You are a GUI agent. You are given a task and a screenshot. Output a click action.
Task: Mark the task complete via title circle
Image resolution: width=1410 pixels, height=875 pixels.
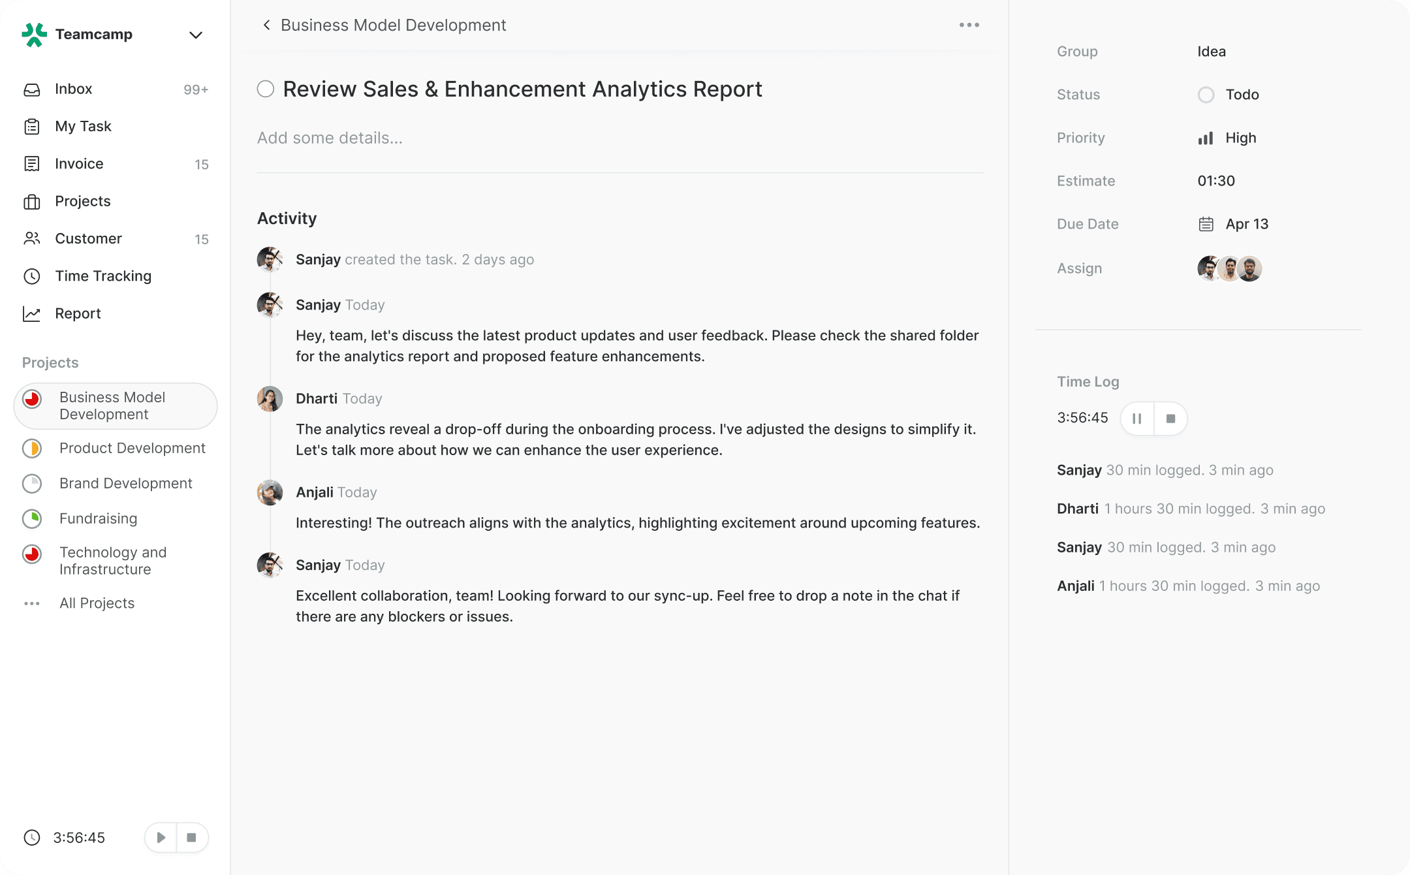266,89
